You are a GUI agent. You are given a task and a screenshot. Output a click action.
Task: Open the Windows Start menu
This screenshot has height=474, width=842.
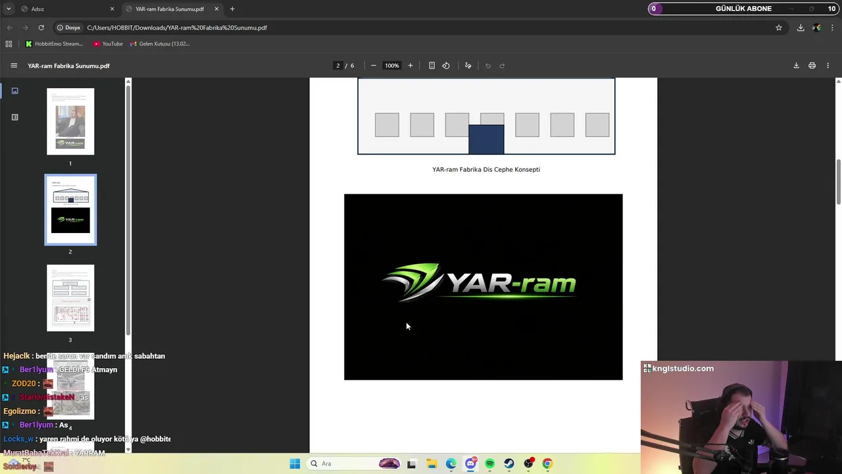click(295, 463)
